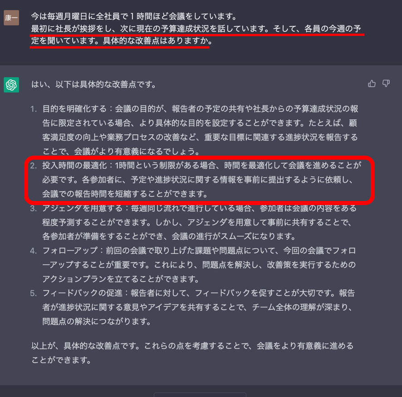Click the first user message line about 毎週月曜日
402x397 pixels.
click(133, 16)
